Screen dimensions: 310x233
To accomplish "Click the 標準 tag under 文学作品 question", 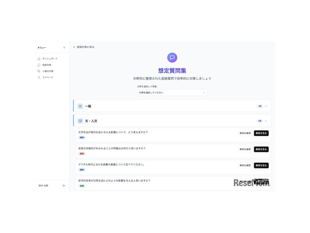I will (x=82, y=138).
